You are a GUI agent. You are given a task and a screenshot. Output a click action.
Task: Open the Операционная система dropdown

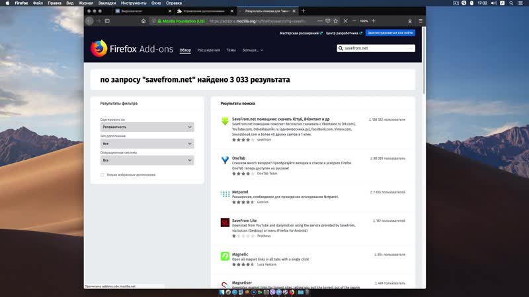click(147, 160)
